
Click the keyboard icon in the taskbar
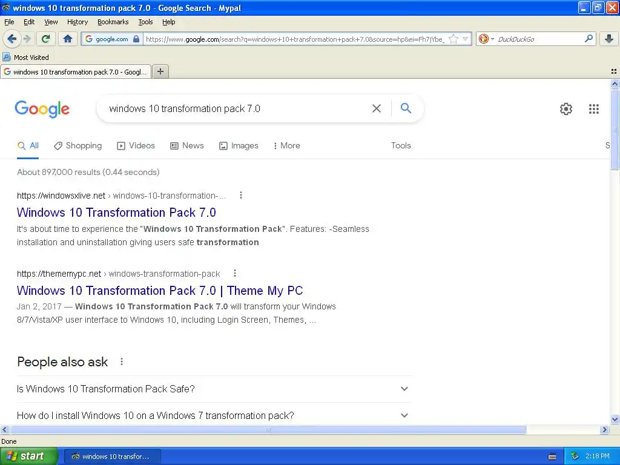coord(552,457)
